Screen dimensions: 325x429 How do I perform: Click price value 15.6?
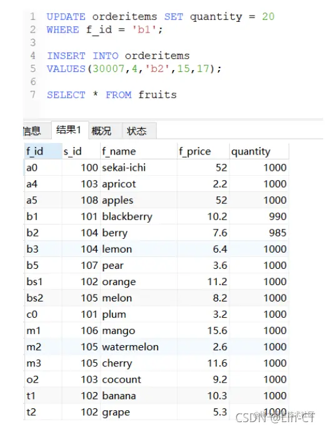tap(203, 330)
